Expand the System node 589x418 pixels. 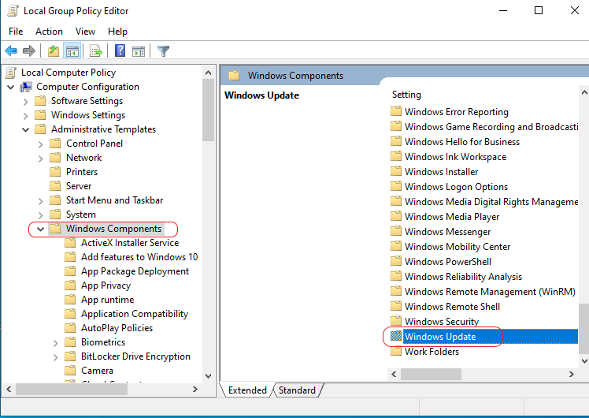tap(41, 215)
